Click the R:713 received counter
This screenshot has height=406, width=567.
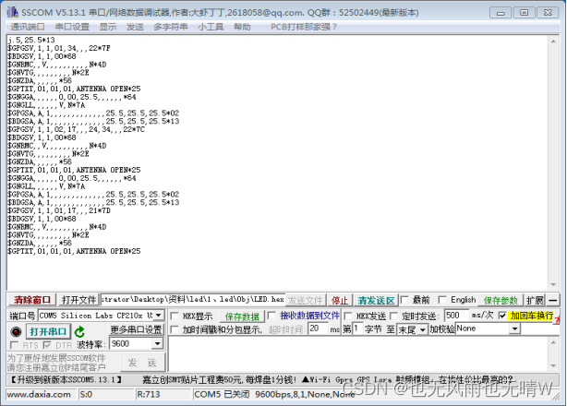(x=149, y=394)
